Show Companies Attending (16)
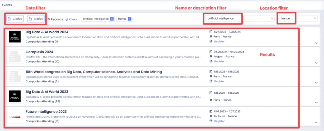324x131 pixels. tap(43, 121)
